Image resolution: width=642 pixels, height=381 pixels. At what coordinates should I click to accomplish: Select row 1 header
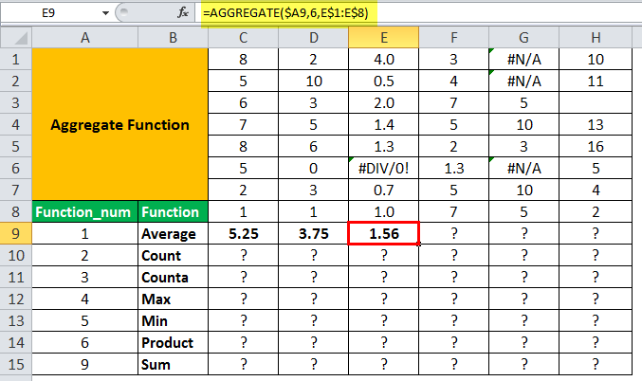[16, 60]
